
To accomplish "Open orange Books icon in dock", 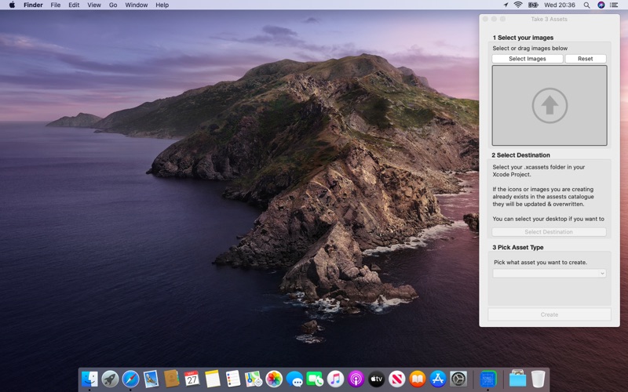I will 418,379.
